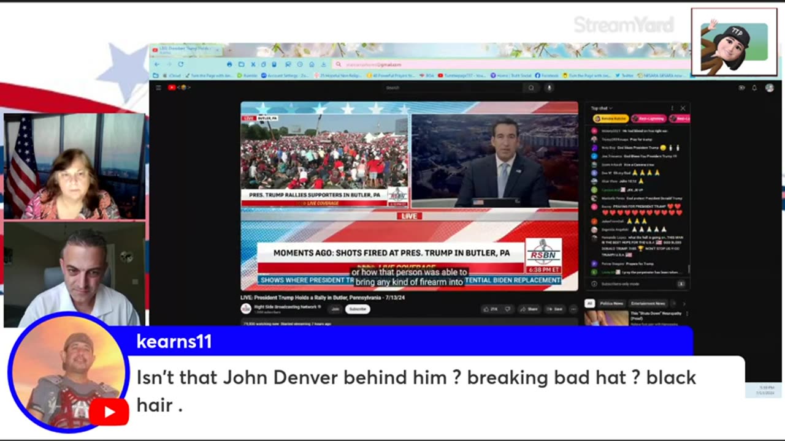This screenshot has height=441, width=785.
Task: Click the Right Side Broadcasting channel avatar
Action: point(246,309)
